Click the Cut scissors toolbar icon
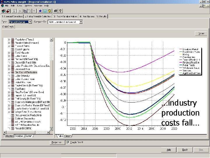 [x=20, y=11]
